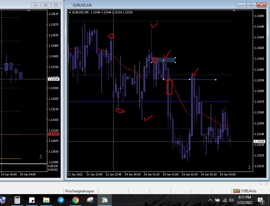Open the Wi-Fi network tray icon

225,200
